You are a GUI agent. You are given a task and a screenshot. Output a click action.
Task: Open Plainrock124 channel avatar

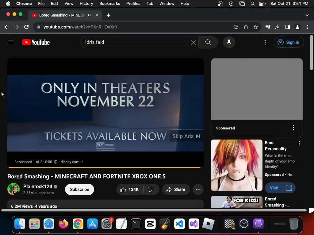click(x=13, y=189)
